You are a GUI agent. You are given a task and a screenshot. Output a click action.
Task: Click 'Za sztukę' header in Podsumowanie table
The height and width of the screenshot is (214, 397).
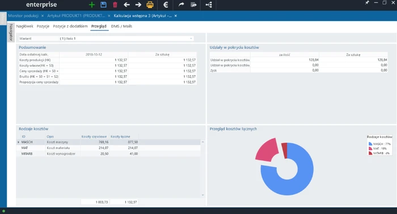(x=162, y=54)
